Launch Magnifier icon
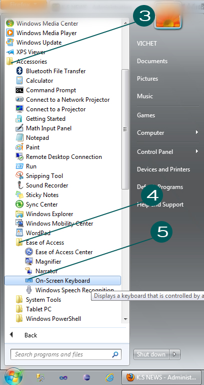 29,262
